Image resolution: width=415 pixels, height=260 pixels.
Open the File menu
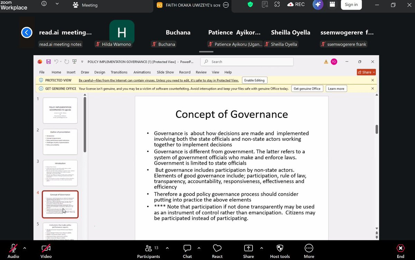[x=42, y=72]
